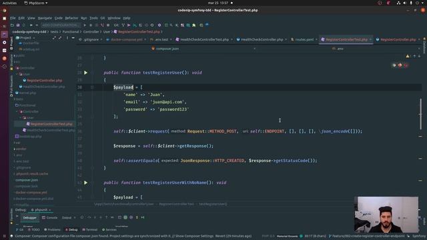The width and height of the screenshot is (427, 240).
Task: Click the warning triangle inspection indicator
Action: pyautogui.click(x=408, y=56)
